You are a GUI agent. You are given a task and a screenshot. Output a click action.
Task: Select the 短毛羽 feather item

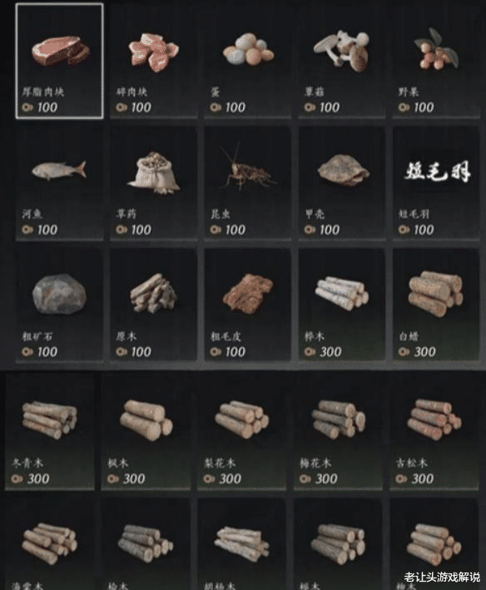tap(436, 183)
